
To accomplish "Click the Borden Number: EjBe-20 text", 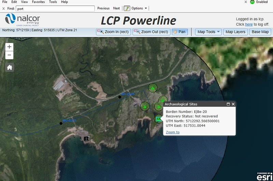I will (x=186, y=112).
